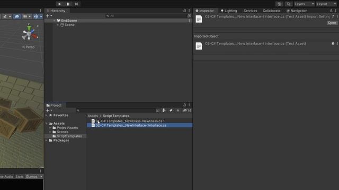Open the Hierarchy panel options menu

point(189,11)
